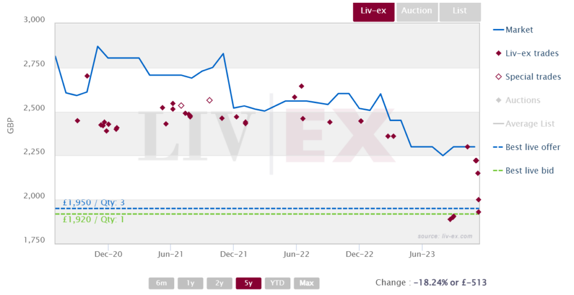Select the 1y time range
The width and height of the screenshot is (574, 295).
click(x=191, y=283)
